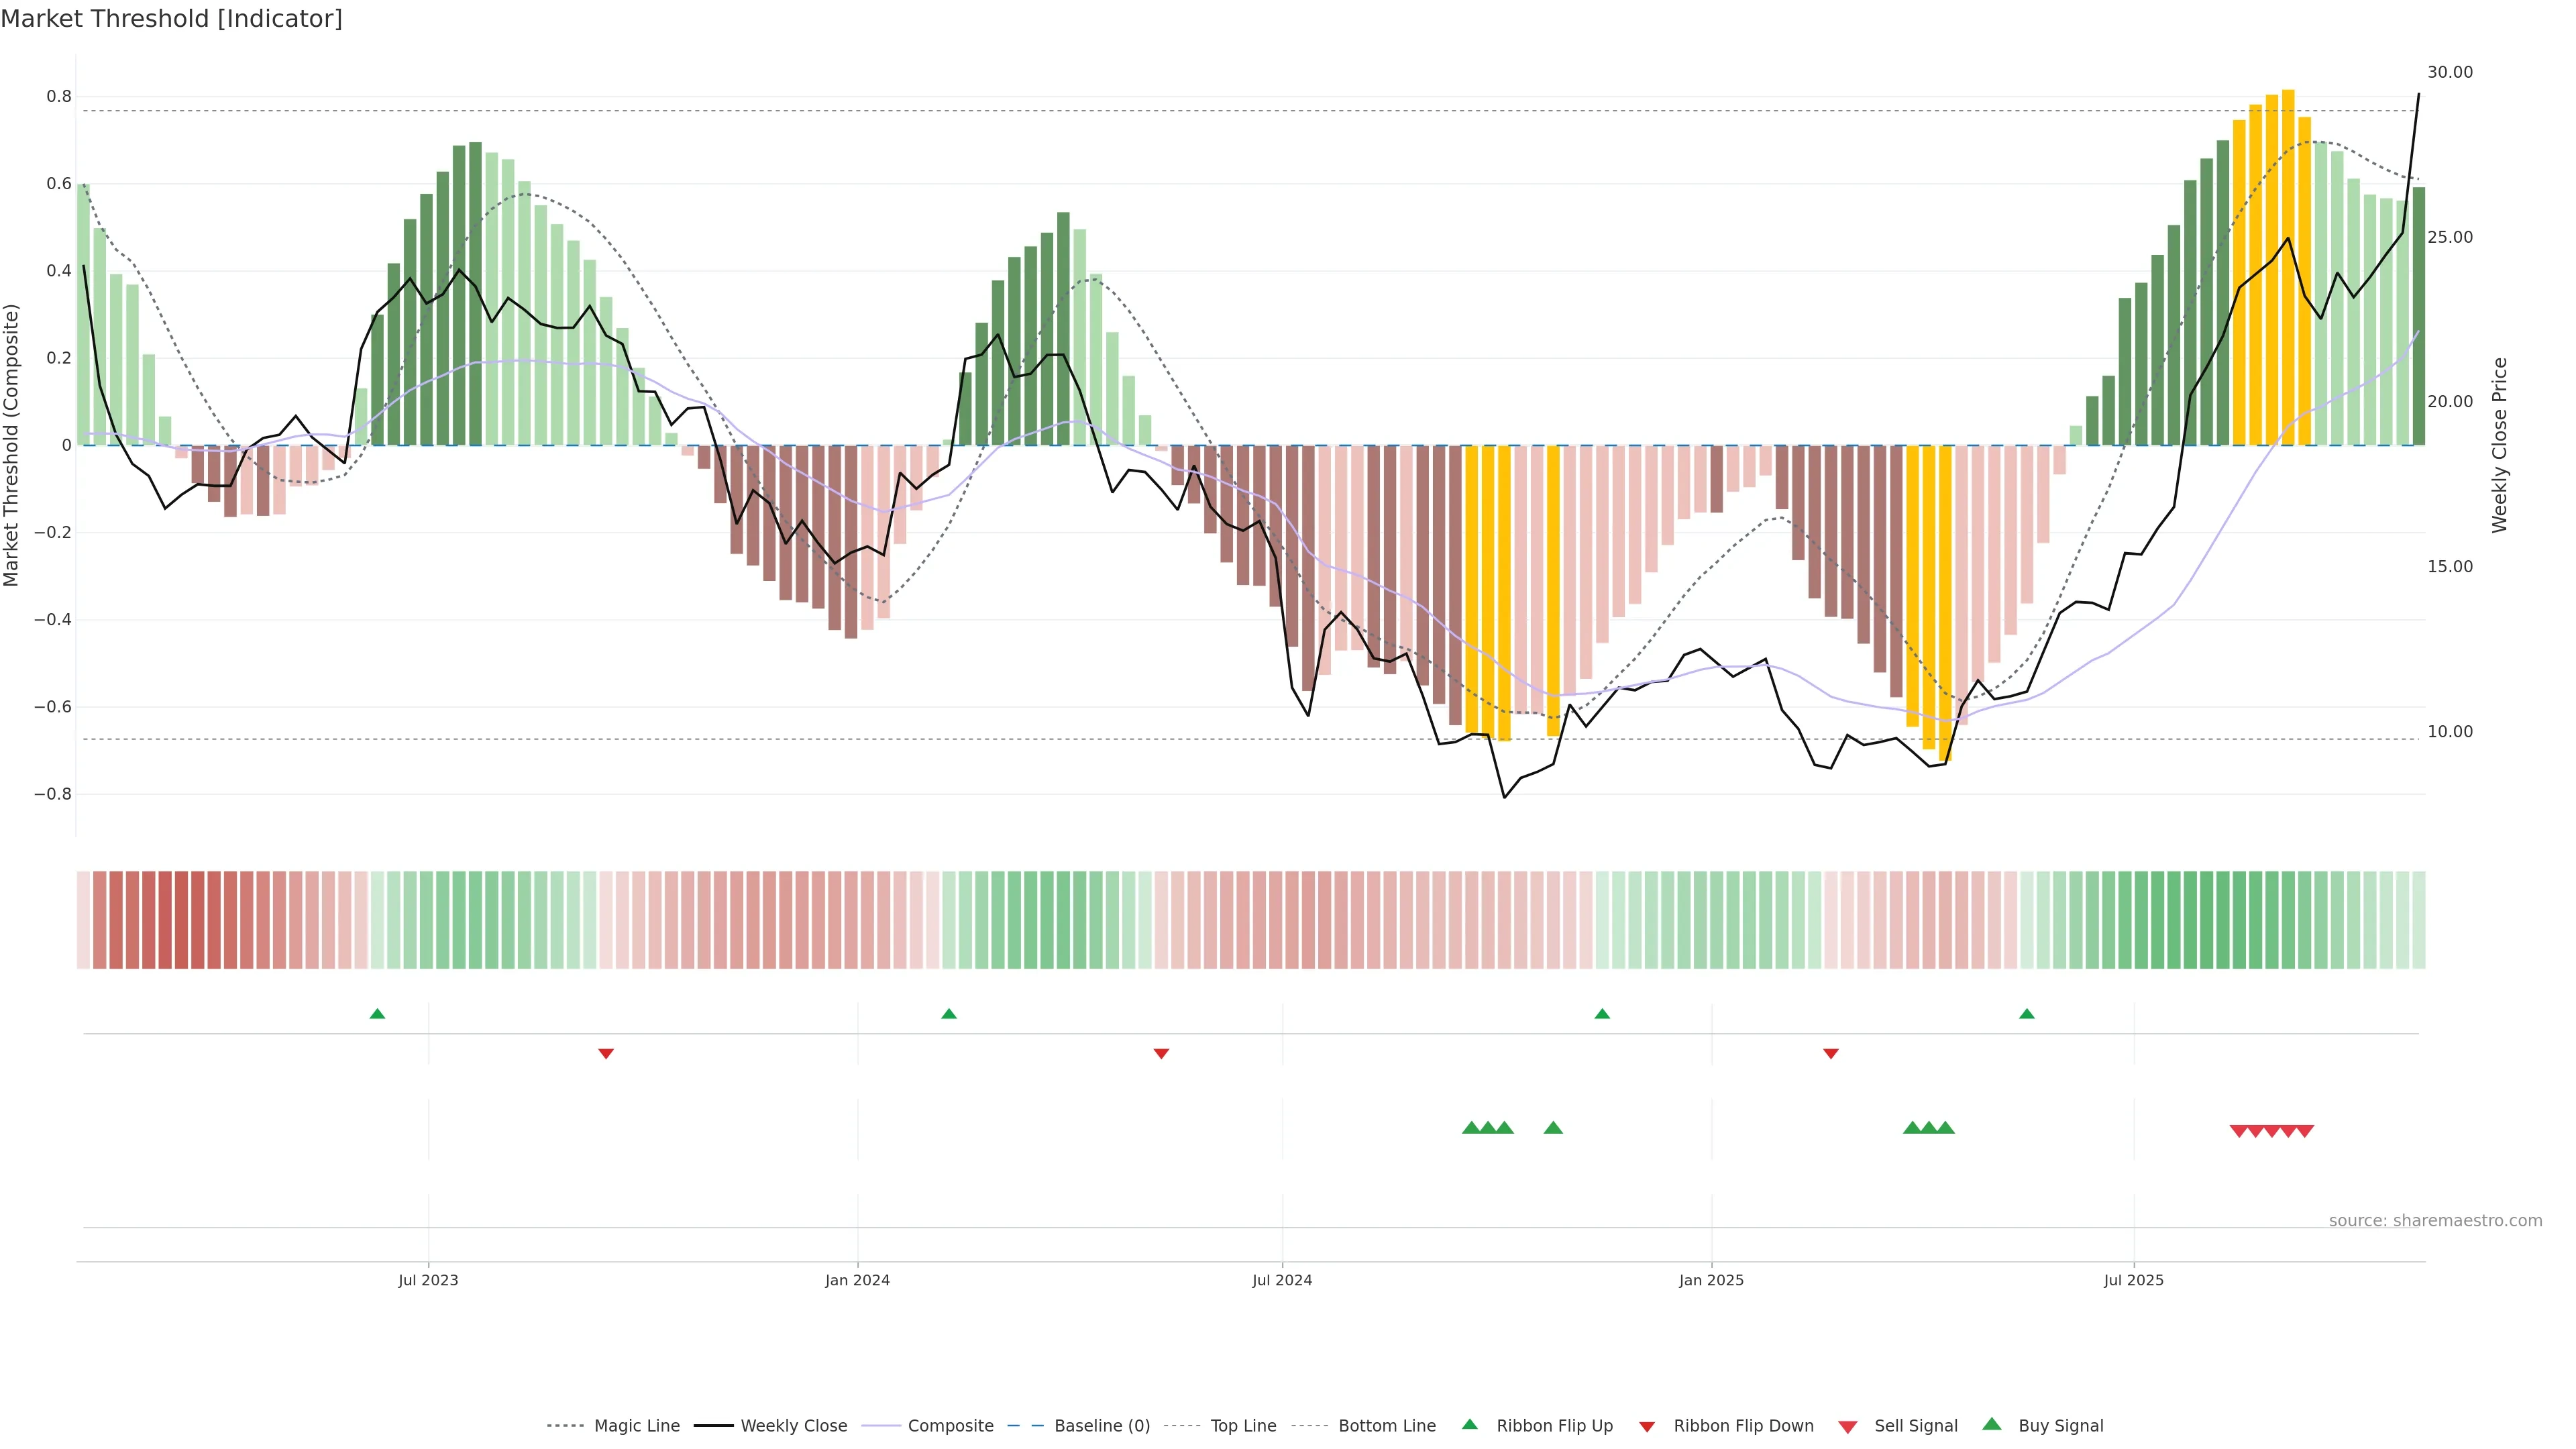
Task: Click the Jan 2024 x-axis label
Action: tap(857, 1280)
